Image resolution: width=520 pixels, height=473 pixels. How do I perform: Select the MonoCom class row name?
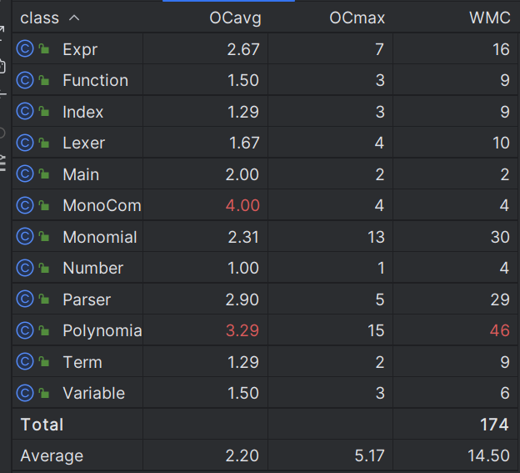click(x=102, y=205)
